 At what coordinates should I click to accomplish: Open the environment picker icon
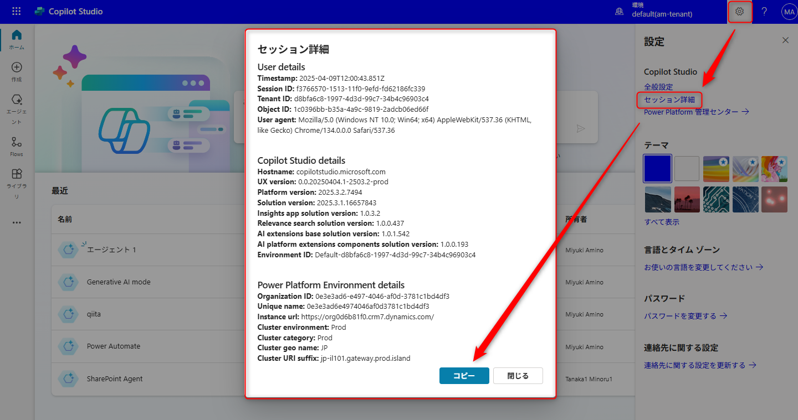tap(620, 11)
